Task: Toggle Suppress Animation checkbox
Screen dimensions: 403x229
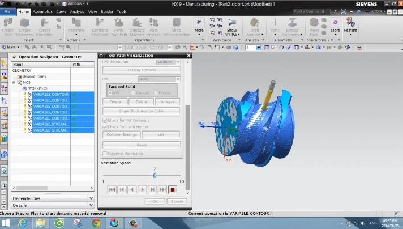Action: (x=105, y=154)
